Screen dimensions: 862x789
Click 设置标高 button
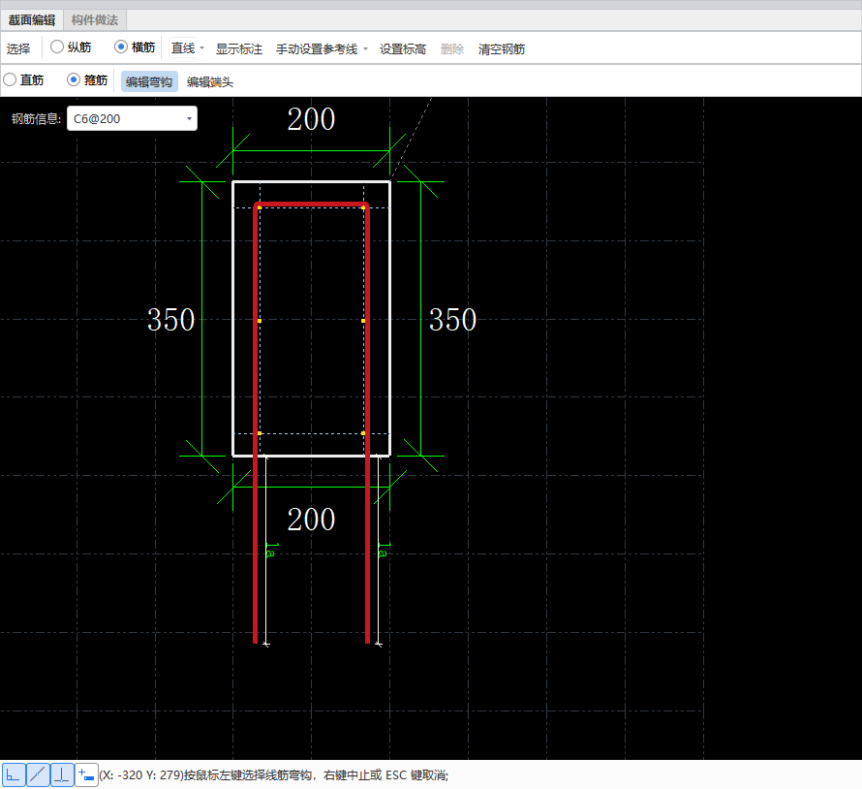402,49
